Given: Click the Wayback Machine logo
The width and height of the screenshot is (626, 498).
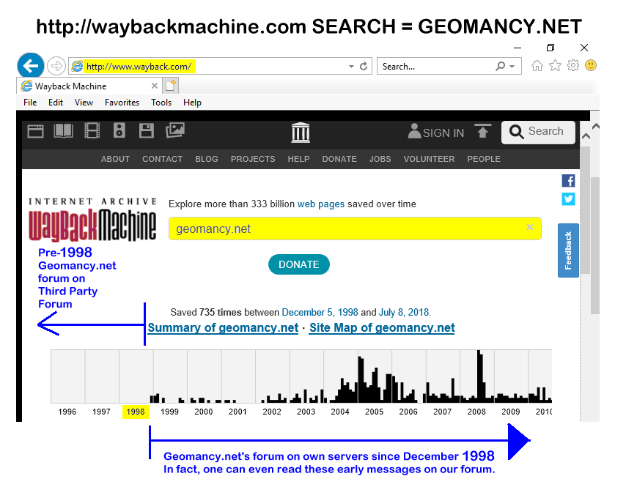Looking at the screenshot, I should [x=92, y=220].
